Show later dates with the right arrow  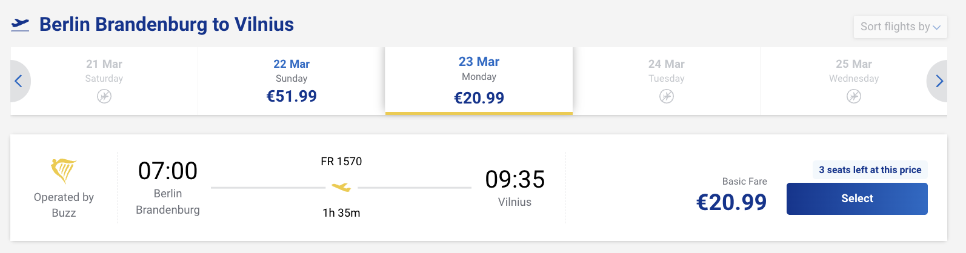(939, 81)
